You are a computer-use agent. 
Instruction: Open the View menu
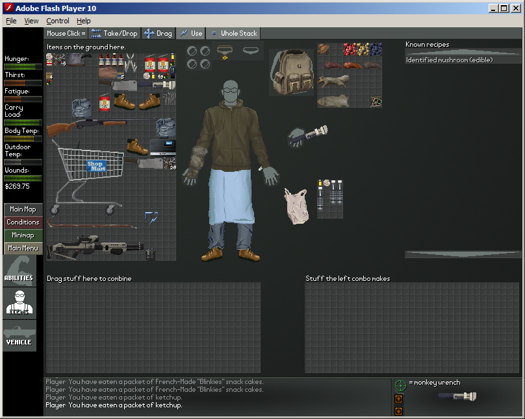coord(31,20)
